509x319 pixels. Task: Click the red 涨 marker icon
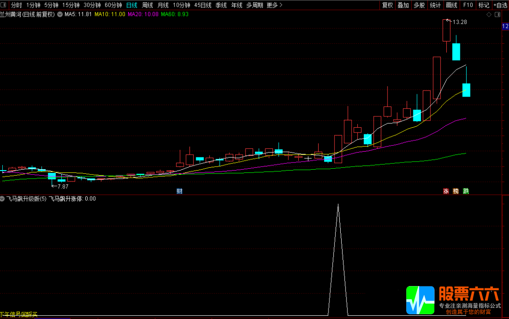point(446,191)
